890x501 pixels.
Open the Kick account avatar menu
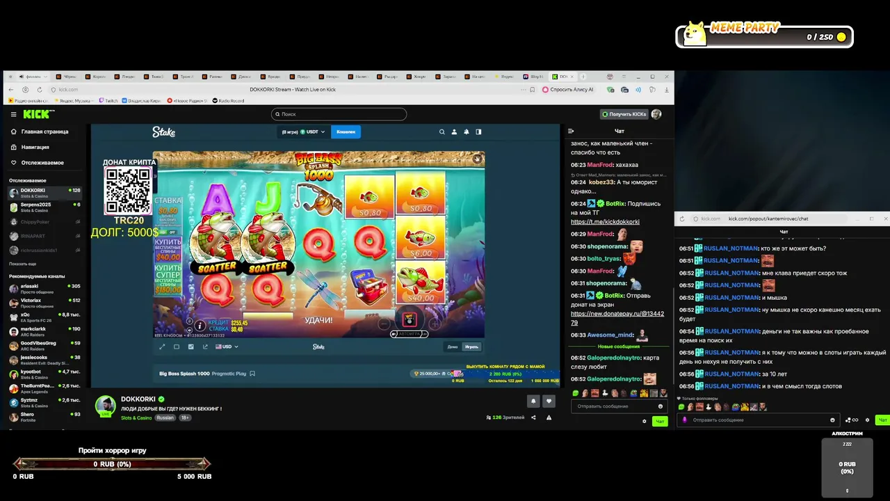point(656,114)
